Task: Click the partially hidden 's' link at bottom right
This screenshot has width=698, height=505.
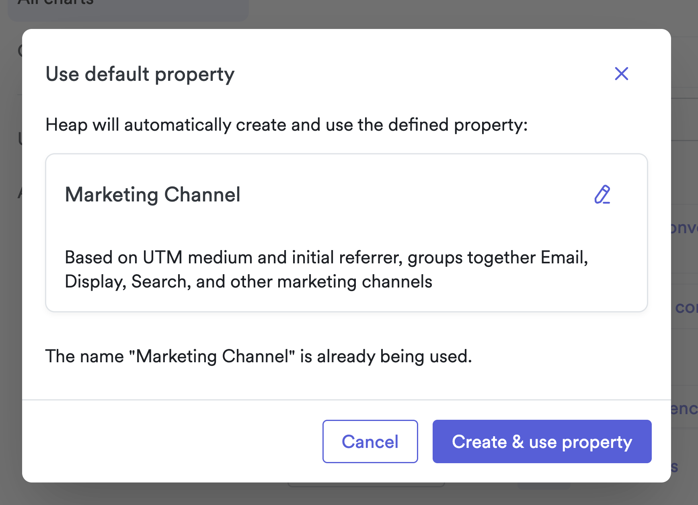Action: pos(675,466)
